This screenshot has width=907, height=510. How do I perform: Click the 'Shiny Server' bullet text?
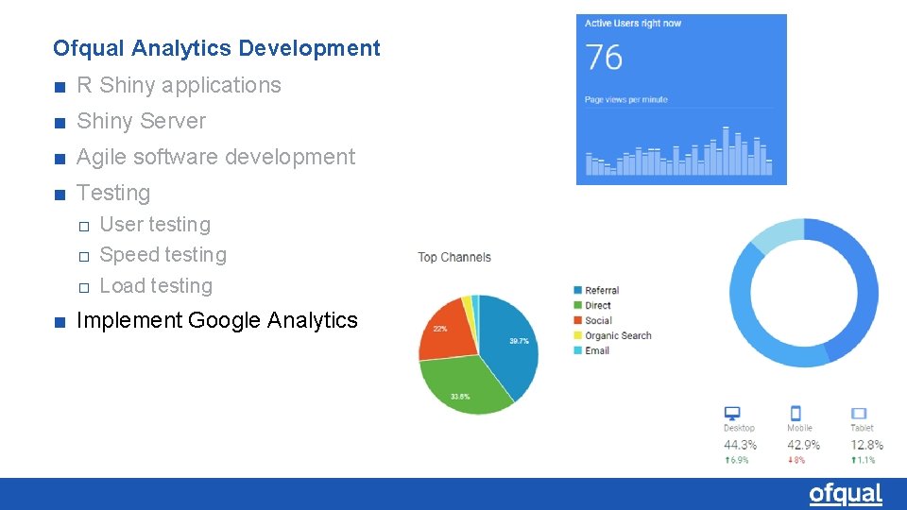pos(141,121)
